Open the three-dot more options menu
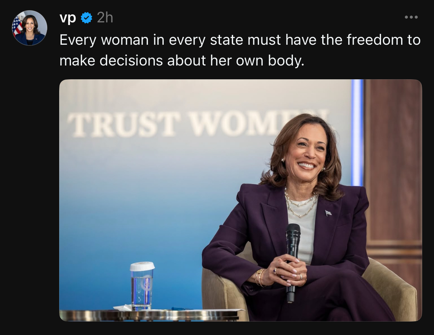434x335 pixels. click(x=411, y=17)
